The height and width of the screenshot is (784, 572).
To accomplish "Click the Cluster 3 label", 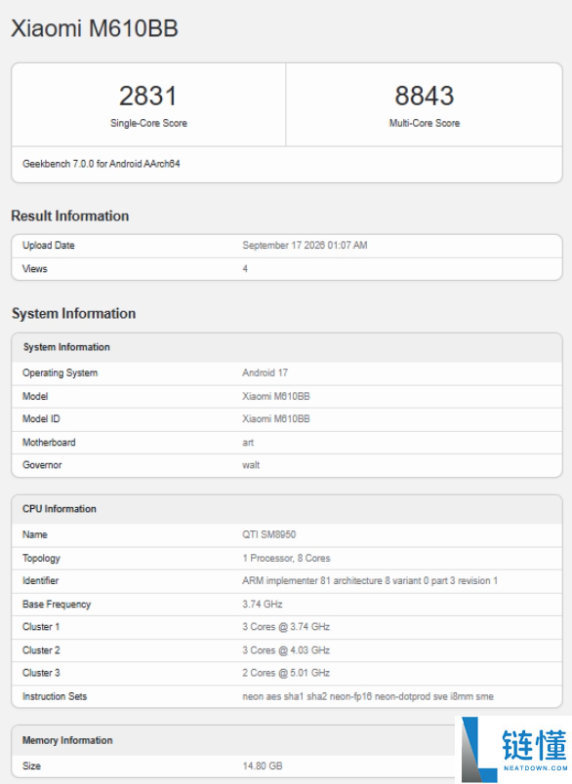I will (41, 673).
